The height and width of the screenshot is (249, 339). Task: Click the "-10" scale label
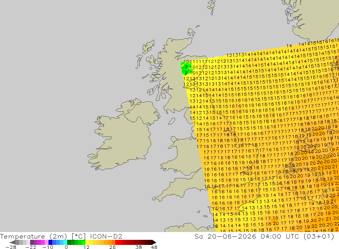48,247
